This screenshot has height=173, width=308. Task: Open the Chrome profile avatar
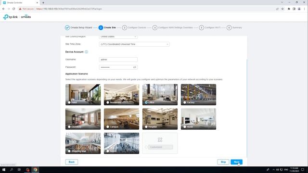click(x=299, y=9)
